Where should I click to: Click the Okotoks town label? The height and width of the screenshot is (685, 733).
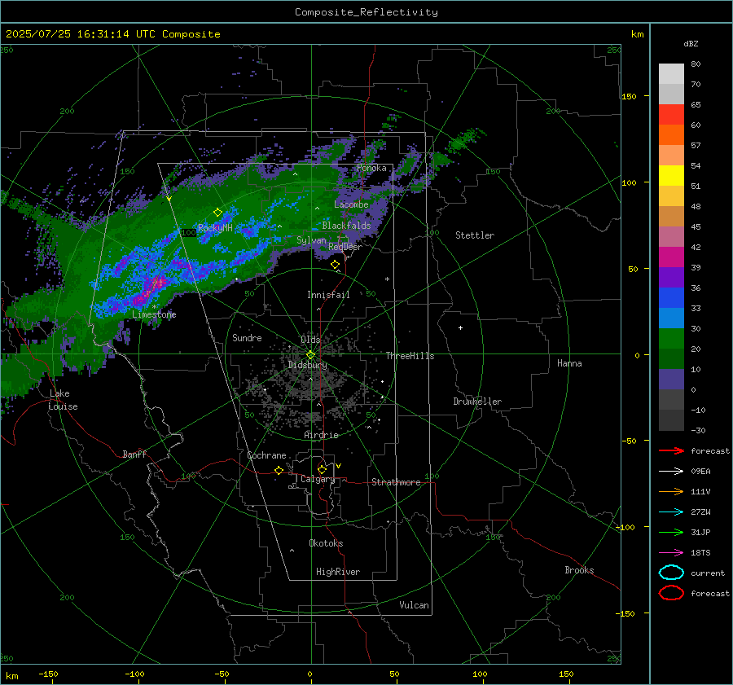coord(326,543)
